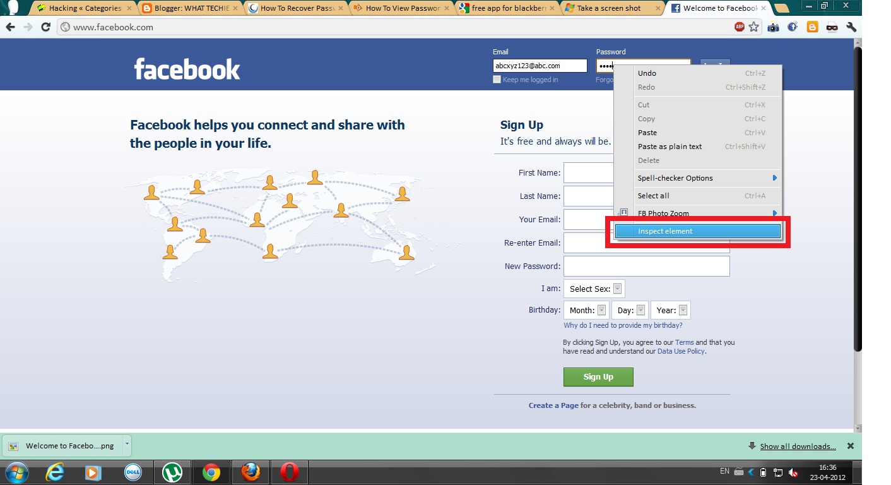
Task: Click the Welcome to Facebo....png download item
Action: click(x=66, y=445)
